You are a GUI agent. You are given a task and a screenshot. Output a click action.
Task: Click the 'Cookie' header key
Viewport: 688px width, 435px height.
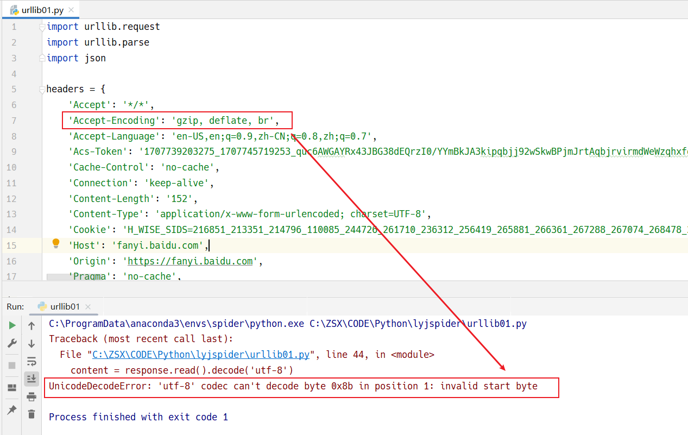pos(90,230)
